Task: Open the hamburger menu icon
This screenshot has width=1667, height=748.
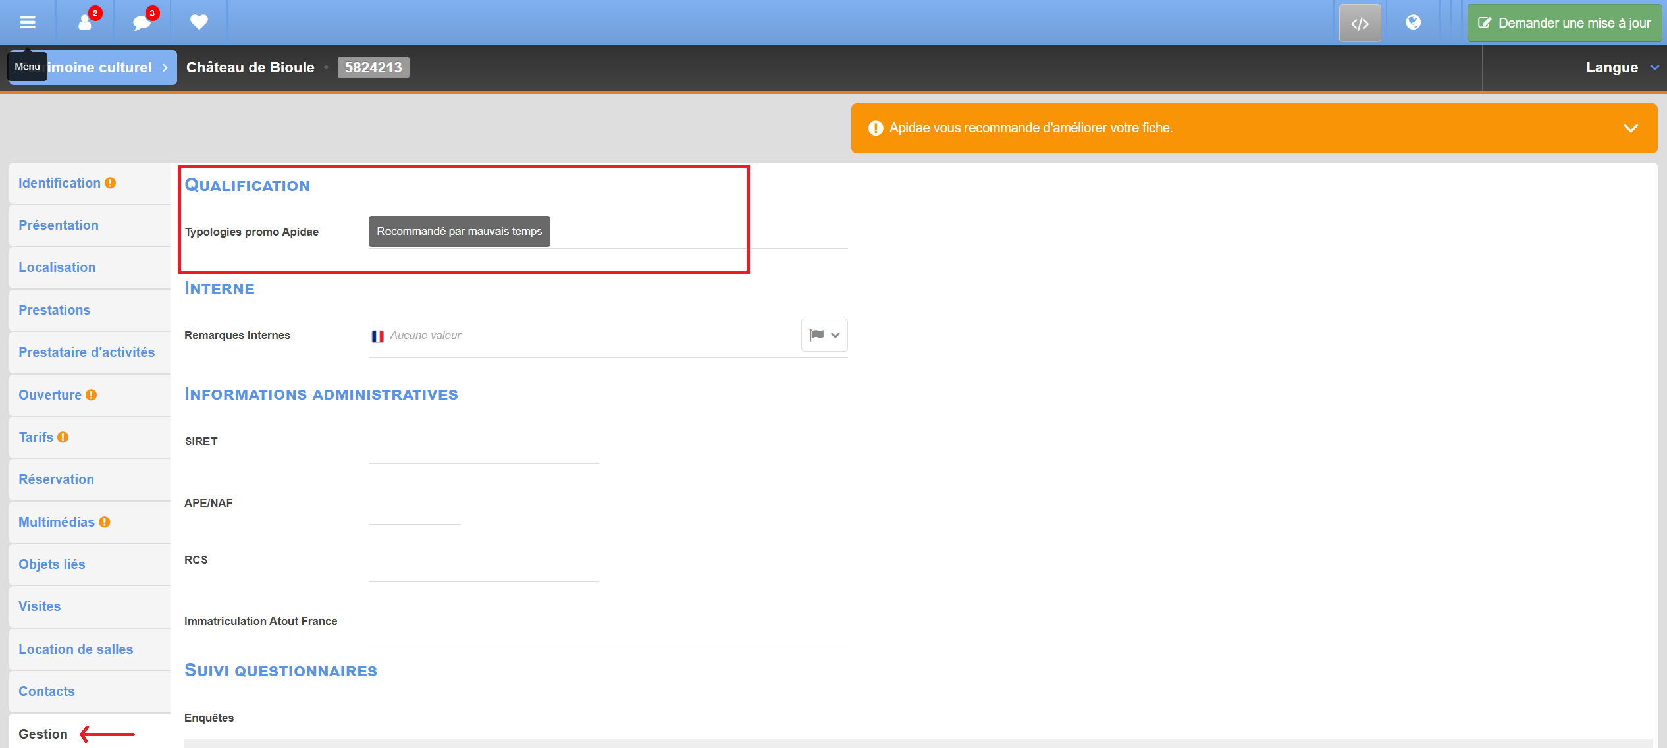Action: (x=27, y=22)
